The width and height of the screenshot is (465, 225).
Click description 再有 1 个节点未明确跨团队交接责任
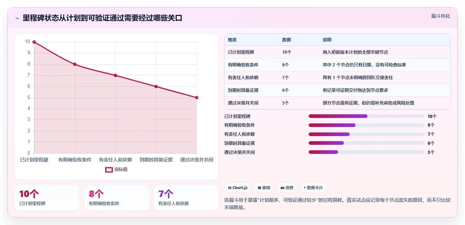(358, 78)
